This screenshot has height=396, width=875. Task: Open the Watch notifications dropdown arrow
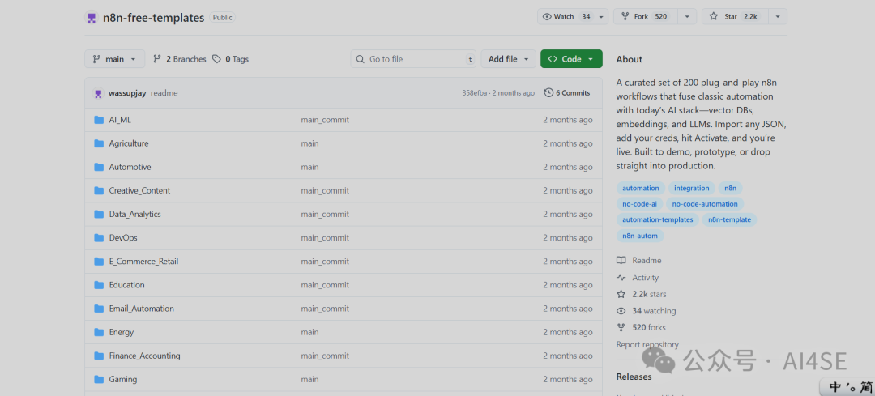(601, 17)
